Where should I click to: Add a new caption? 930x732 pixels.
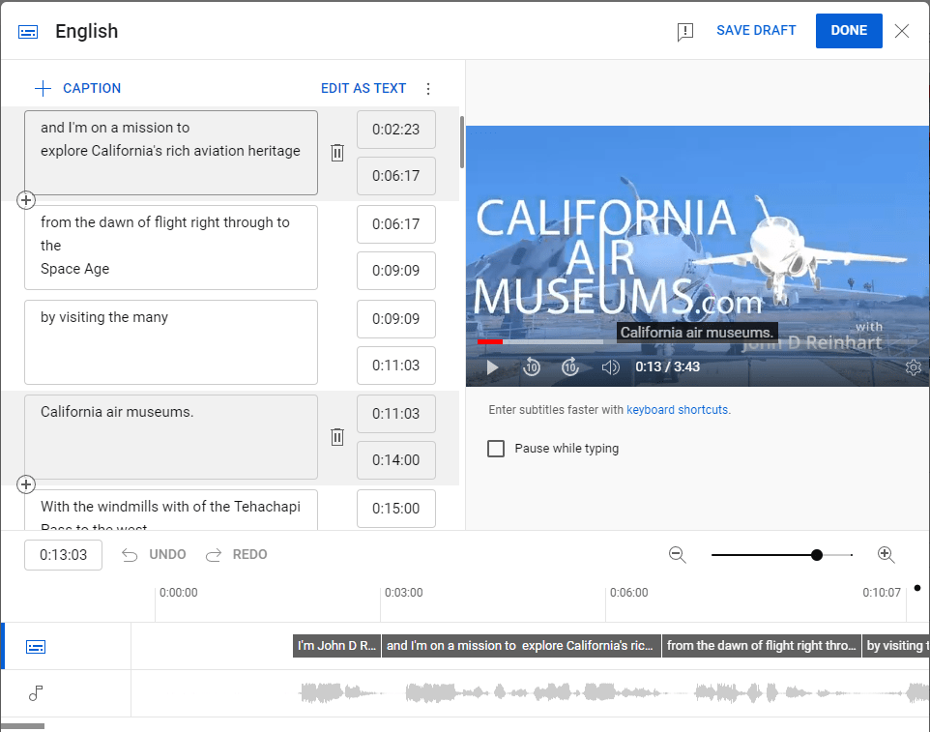point(77,88)
